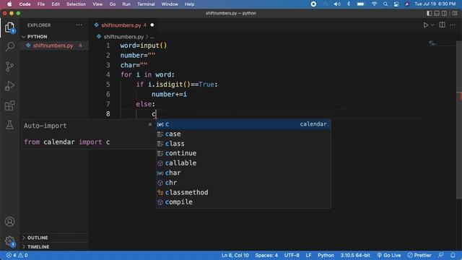Open notifications bell in status bar
This screenshot has height=260, width=462.
pyautogui.click(x=453, y=255)
